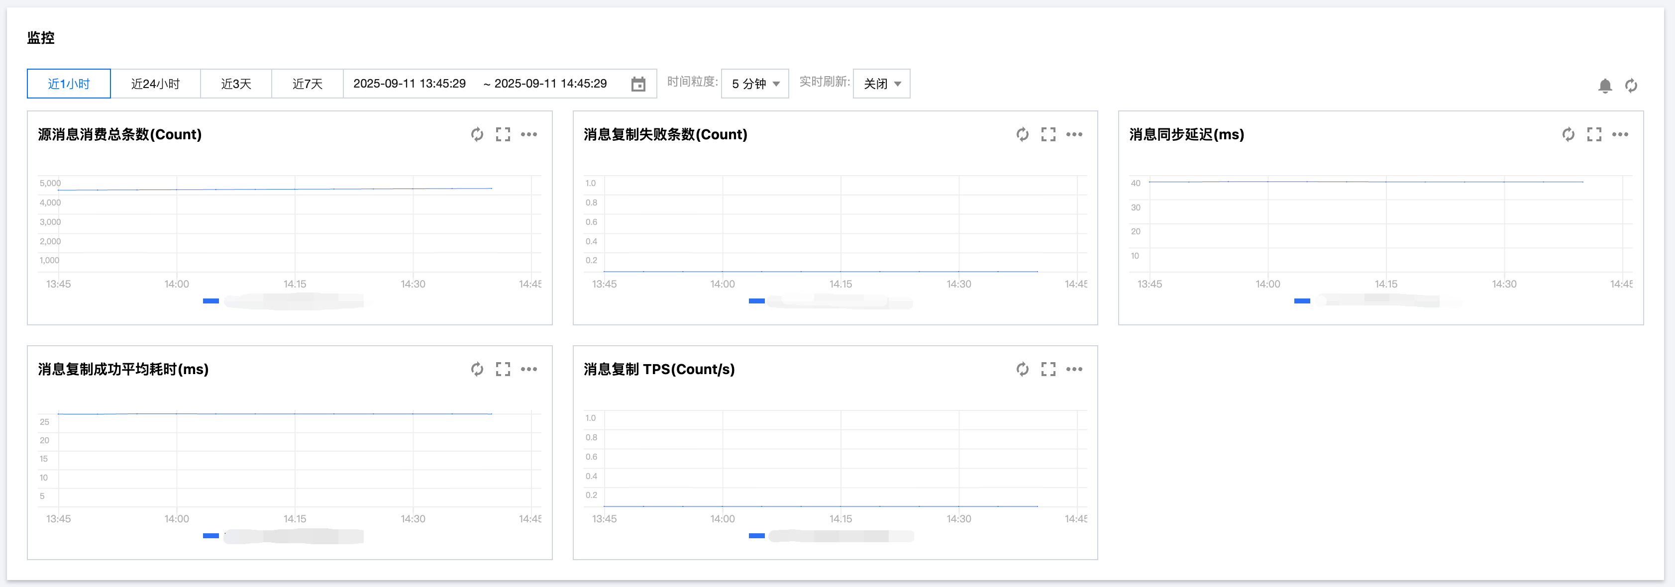Screen dimensions: 1675x587
Task: Refresh the 消息复制成功平均耗时 chart
Action: click(x=477, y=369)
